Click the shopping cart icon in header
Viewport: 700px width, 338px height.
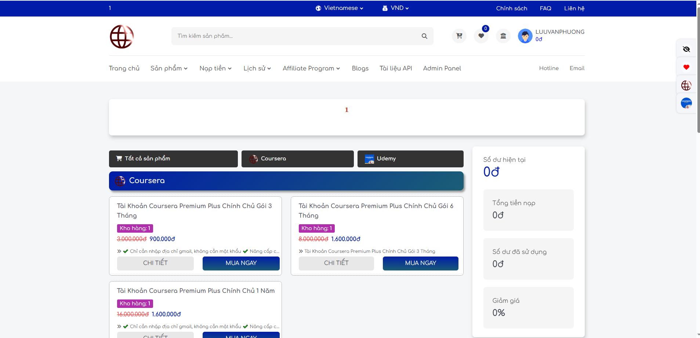click(459, 36)
